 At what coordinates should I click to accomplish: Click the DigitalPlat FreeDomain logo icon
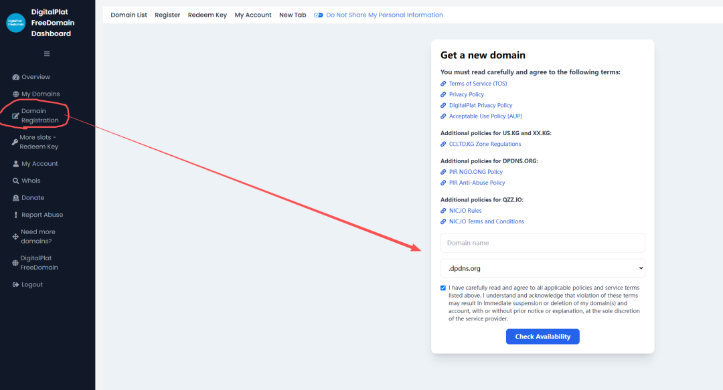pyautogui.click(x=15, y=23)
